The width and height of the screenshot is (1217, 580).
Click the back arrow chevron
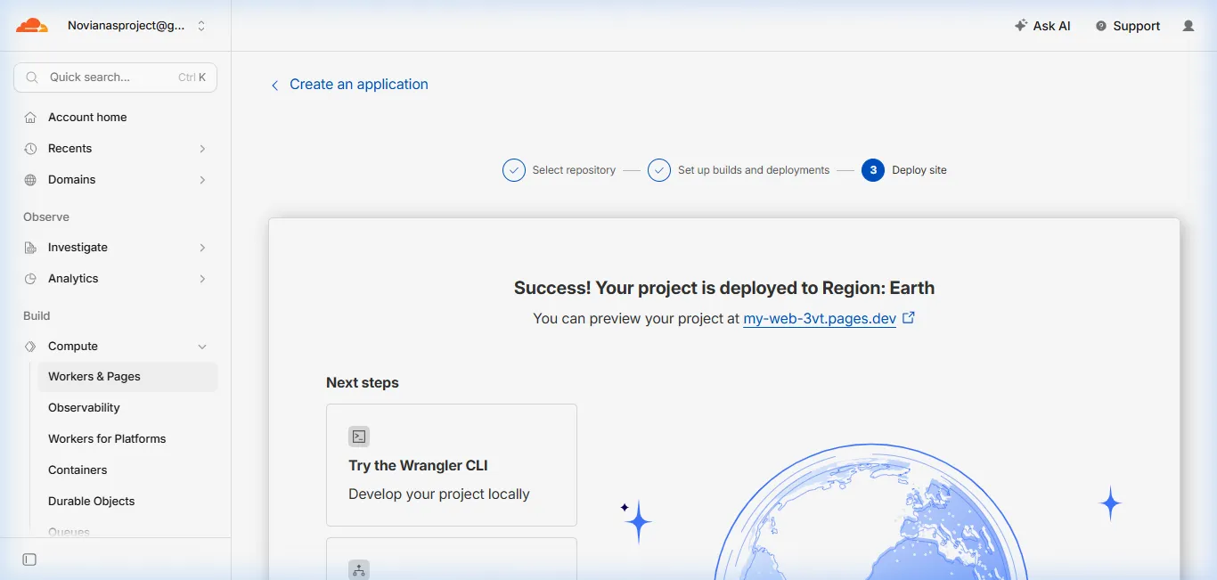coord(274,85)
